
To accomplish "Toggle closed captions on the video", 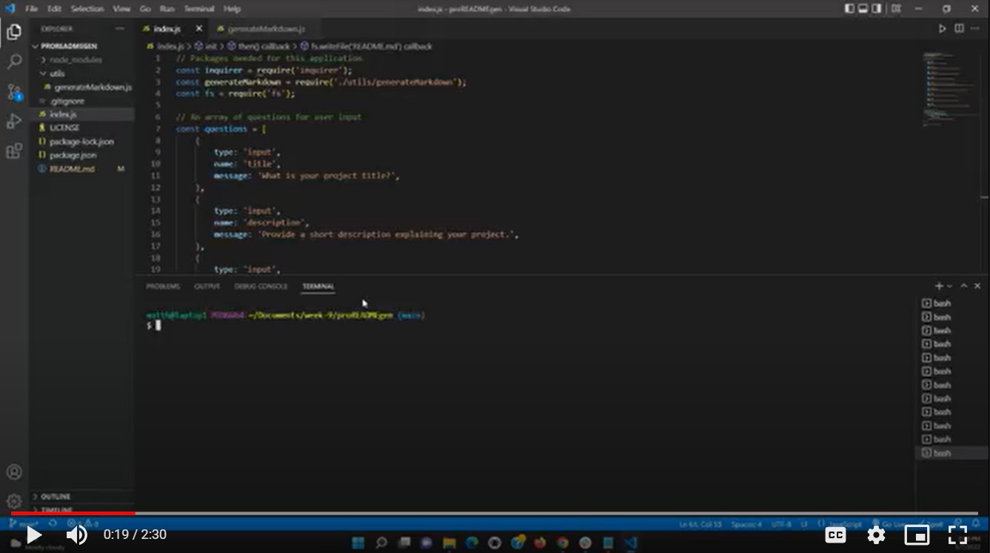I will [835, 535].
